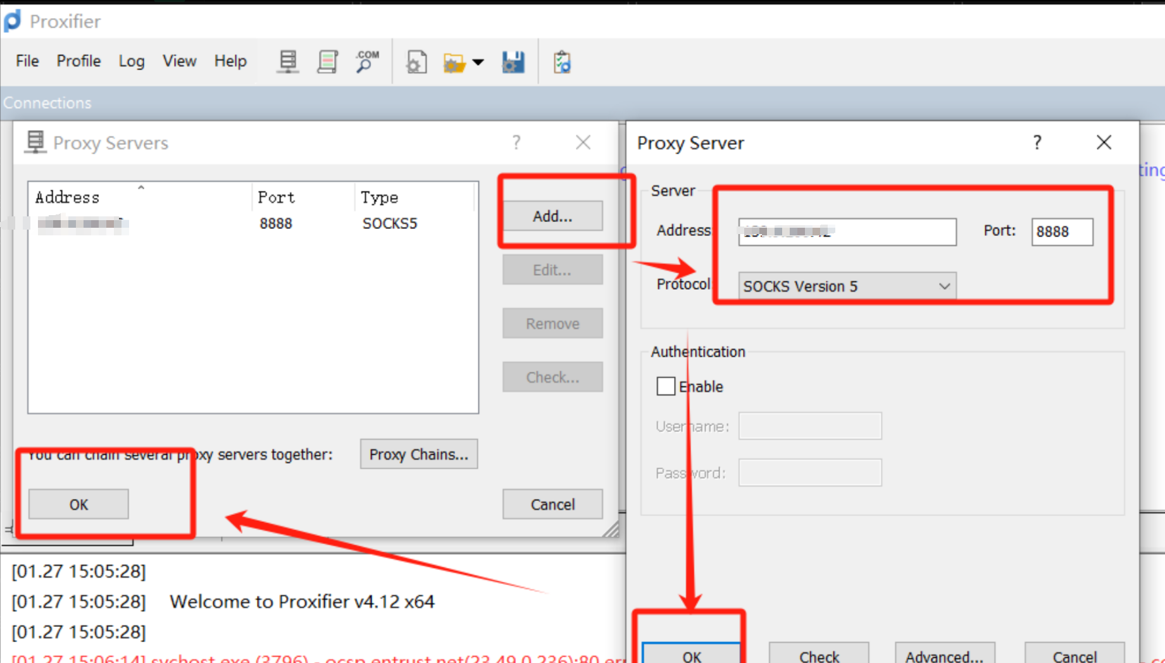Screen dimensions: 1165x663
Task: Click the Username input field
Action: coord(810,426)
